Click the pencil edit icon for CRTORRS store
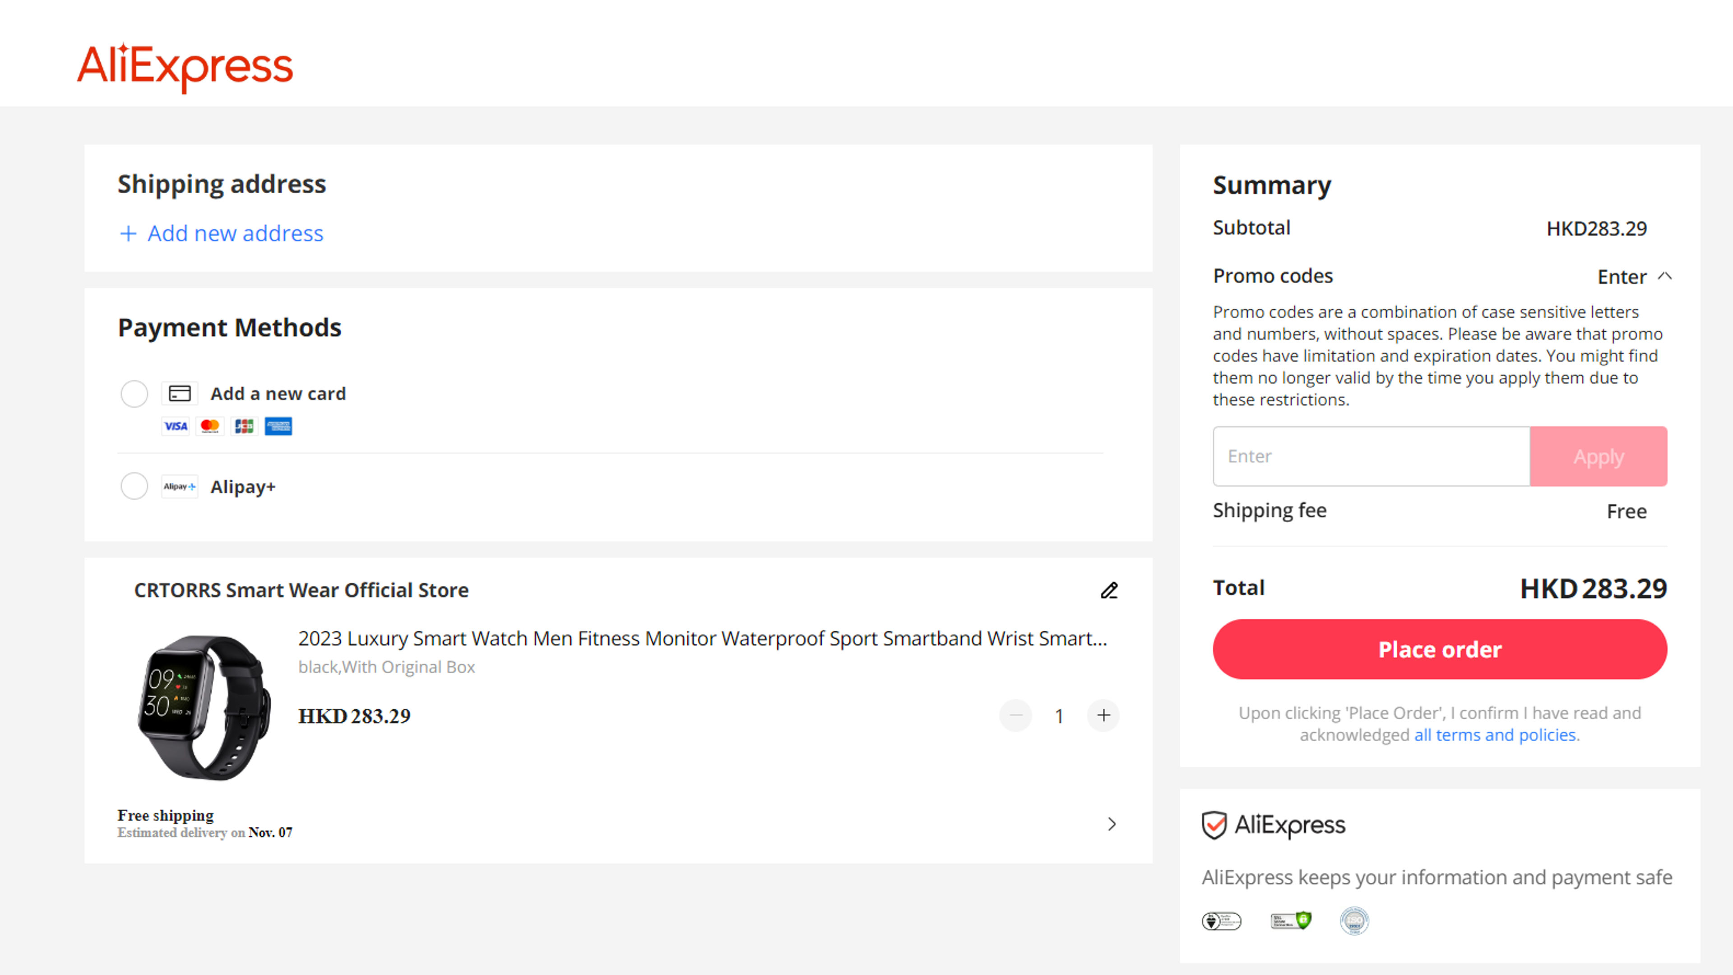1733x975 pixels. [x=1109, y=590]
